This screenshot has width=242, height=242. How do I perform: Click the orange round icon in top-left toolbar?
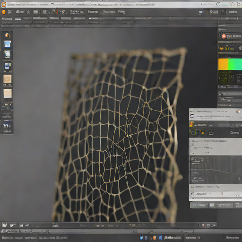point(3,12)
